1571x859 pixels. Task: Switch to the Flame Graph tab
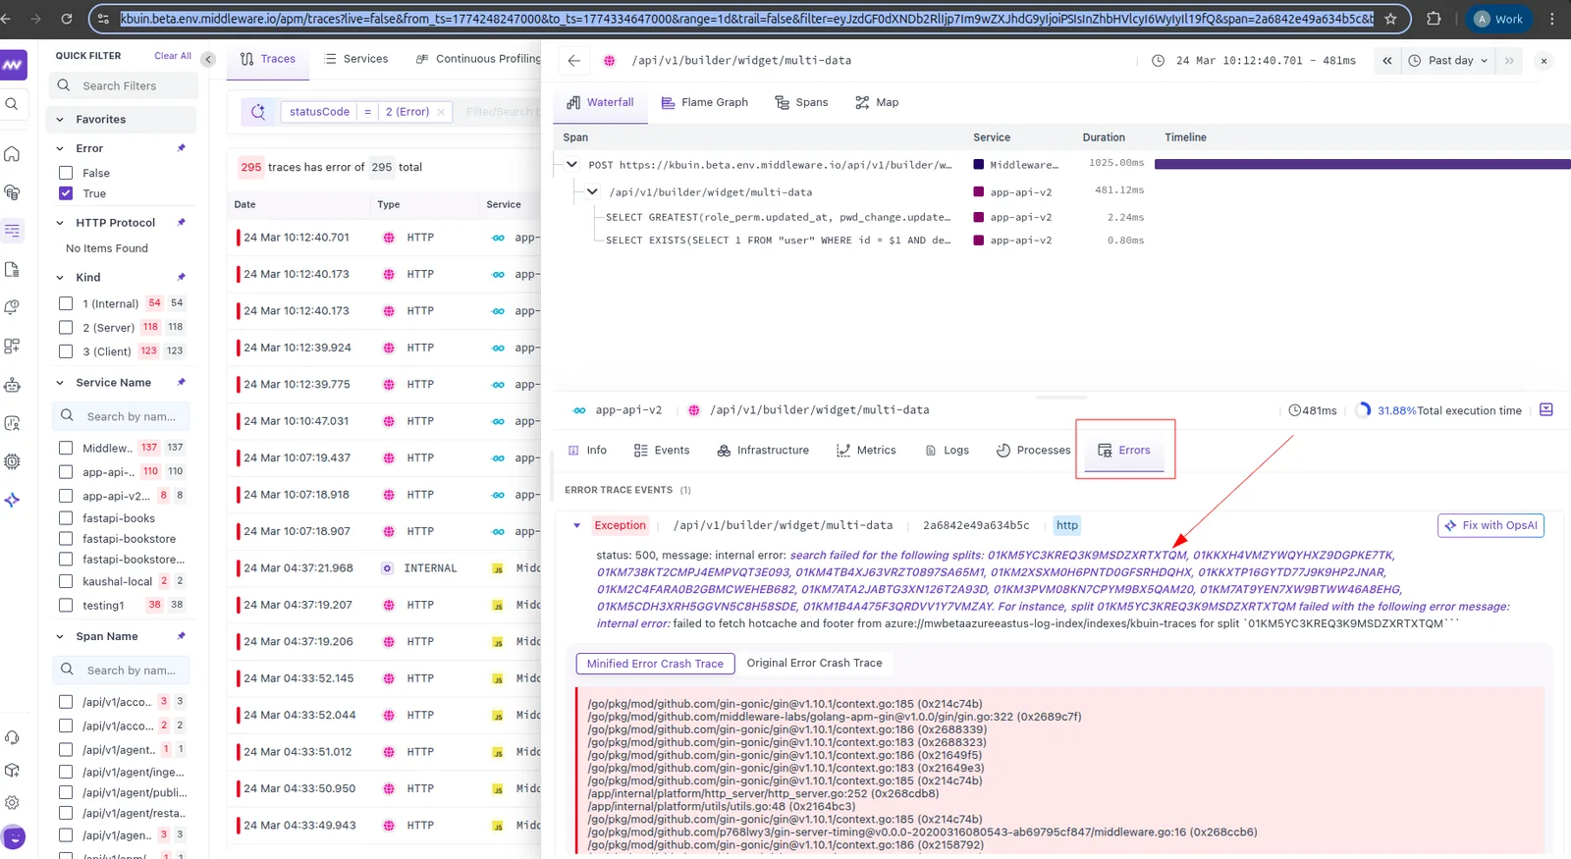coord(704,102)
